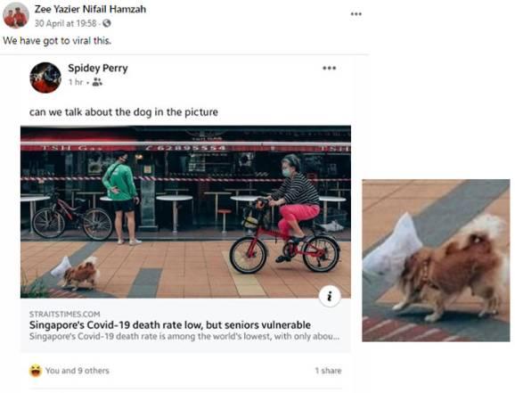Click the STRAITSTIMES.COM source label

point(64,315)
